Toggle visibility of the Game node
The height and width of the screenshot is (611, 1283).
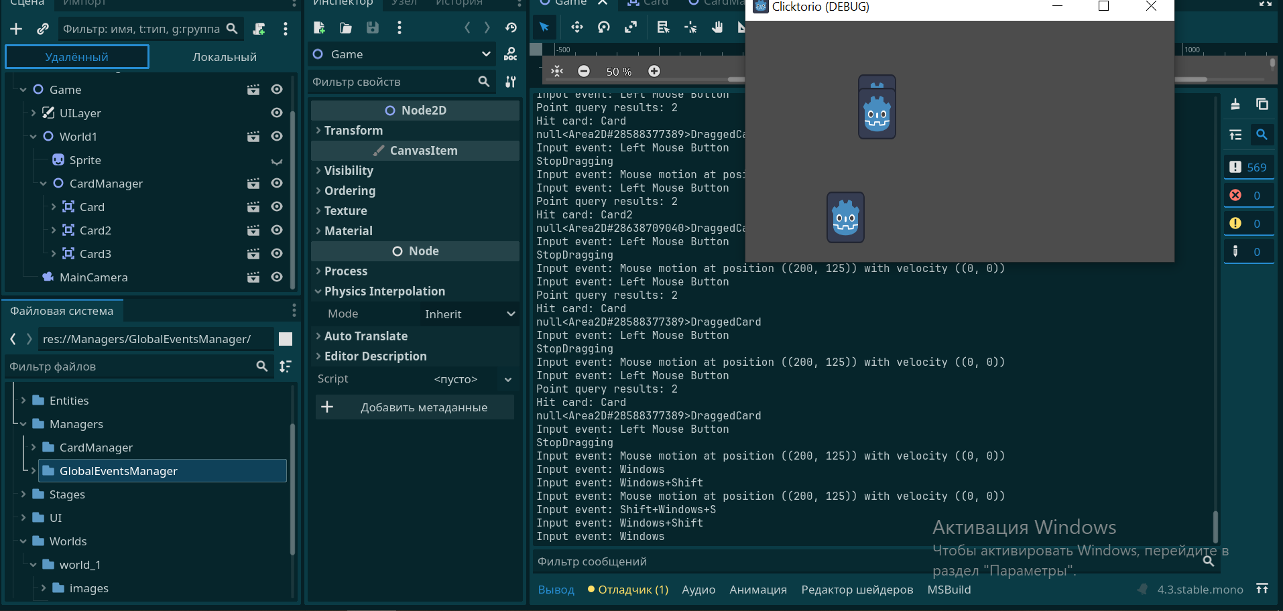pos(277,90)
